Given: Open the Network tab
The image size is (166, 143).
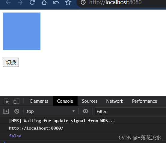Looking at the screenshot, I should coord(115,101).
